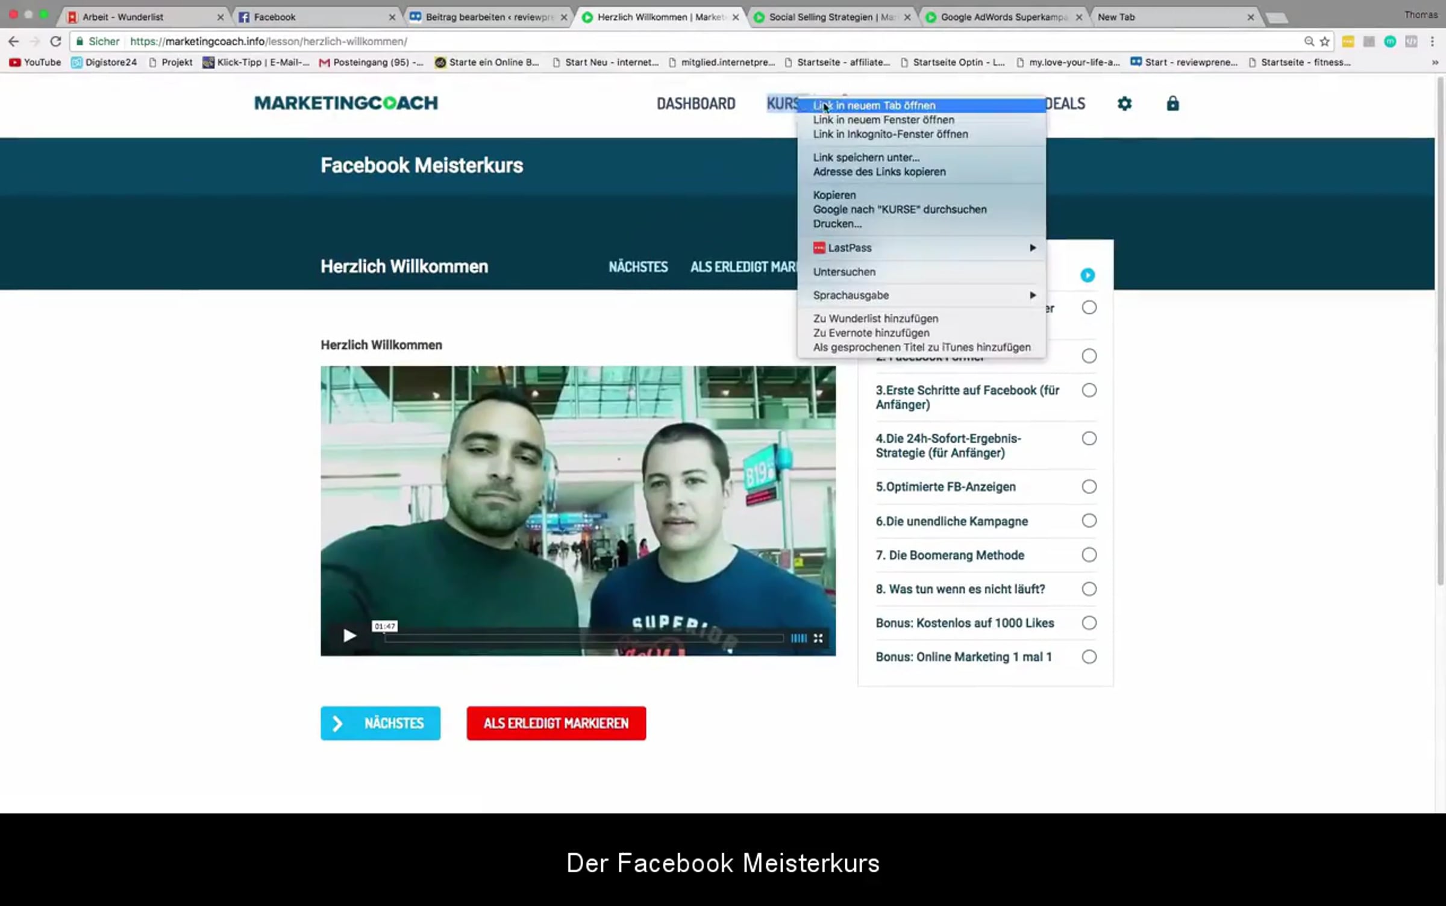Expand the LastPass submenu in the context menu

point(922,248)
